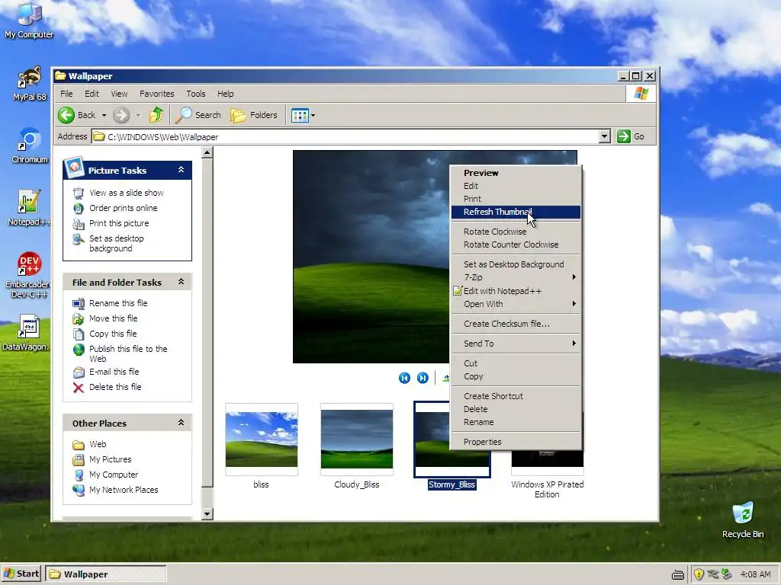Launch Notepad++ desktop shortcut
This screenshot has height=585, width=781.
point(29,208)
